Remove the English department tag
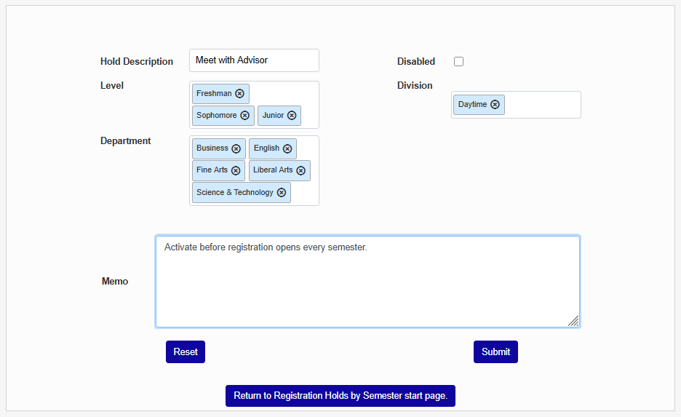Viewport: 681px width, 417px height. pos(287,148)
